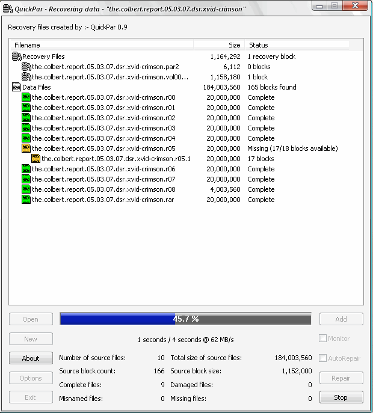Click the 4,003,560 size value
The image size is (373, 413).
click(225, 189)
